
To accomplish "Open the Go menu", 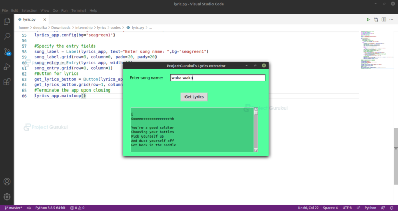I will pos(55,11).
